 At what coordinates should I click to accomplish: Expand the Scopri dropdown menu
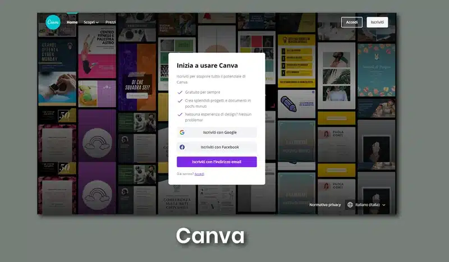(91, 22)
